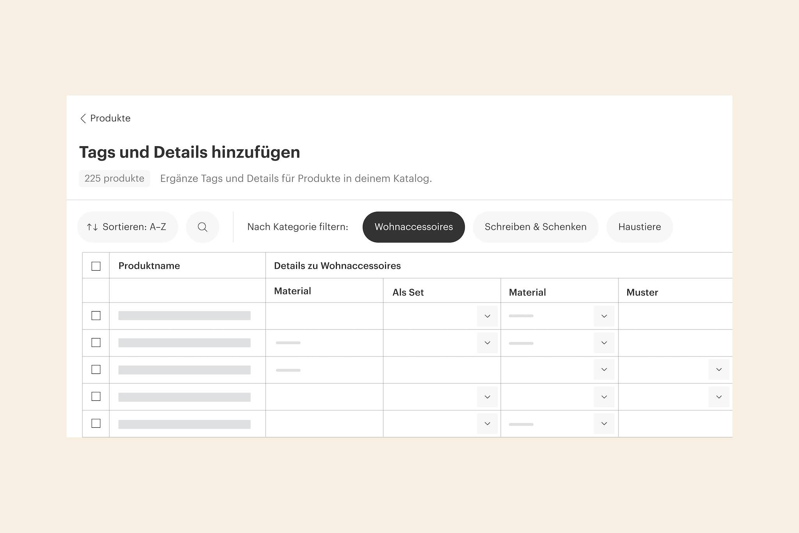Click the search magnifier icon
The image size is (799, 533).
[202, 227]
